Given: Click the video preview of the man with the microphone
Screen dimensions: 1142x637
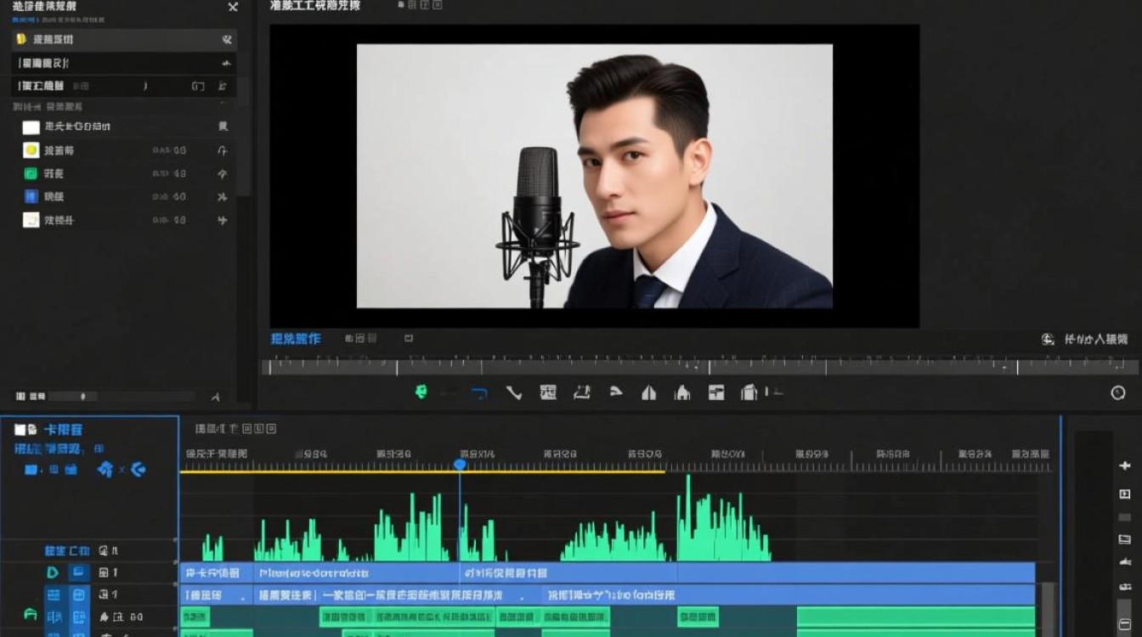Looking at the screenshot, I should (595, 176).
